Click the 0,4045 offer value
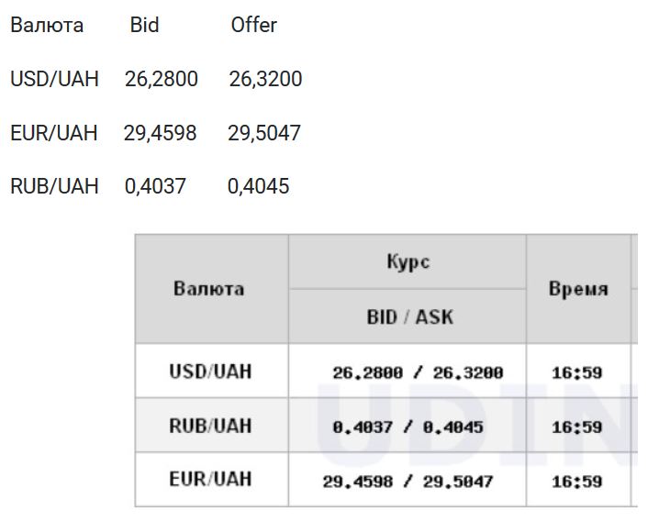This screenshot has width=659, height=521. click(x=258, y=187)
